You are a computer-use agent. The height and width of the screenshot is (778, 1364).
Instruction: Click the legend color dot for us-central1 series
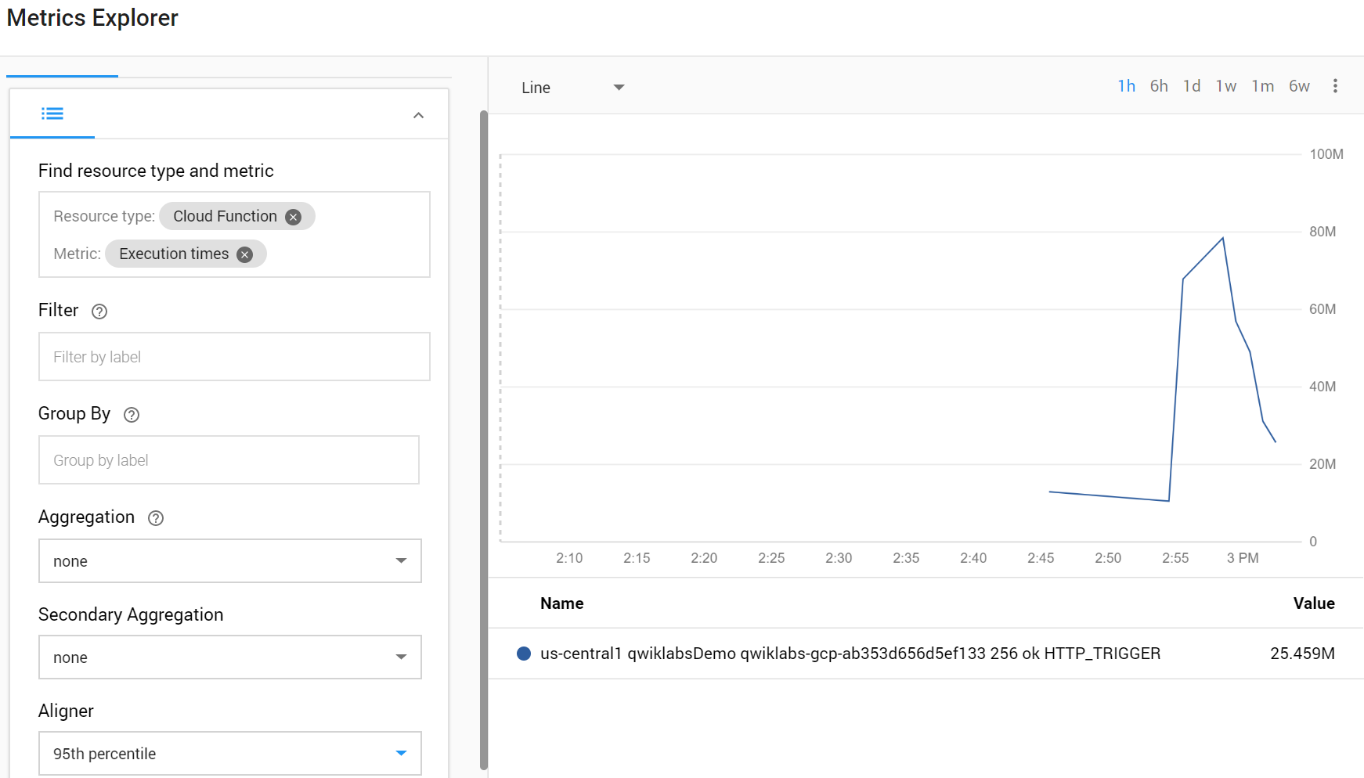pos(522,653)
